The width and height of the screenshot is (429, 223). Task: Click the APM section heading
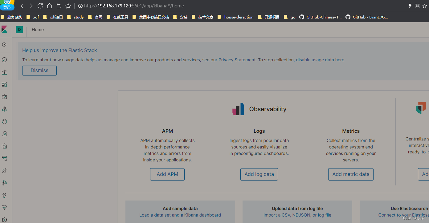point(167,131)
